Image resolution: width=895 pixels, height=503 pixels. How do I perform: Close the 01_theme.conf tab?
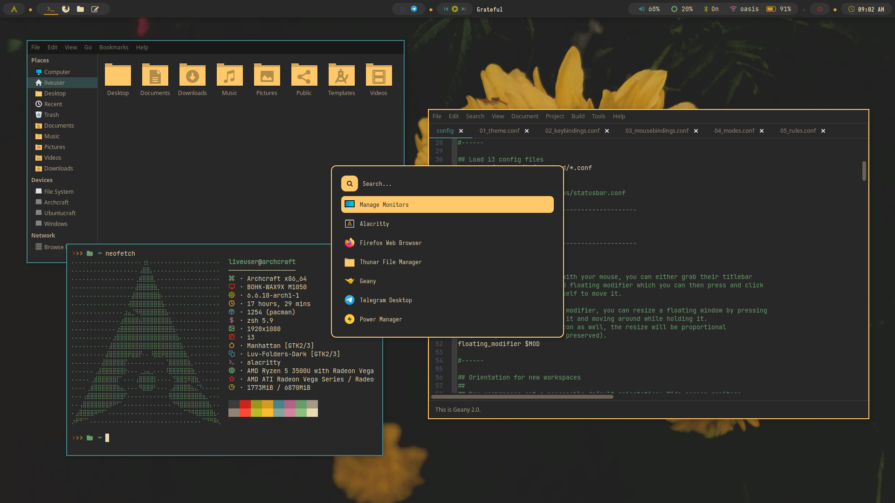click(x=527, y=131)
